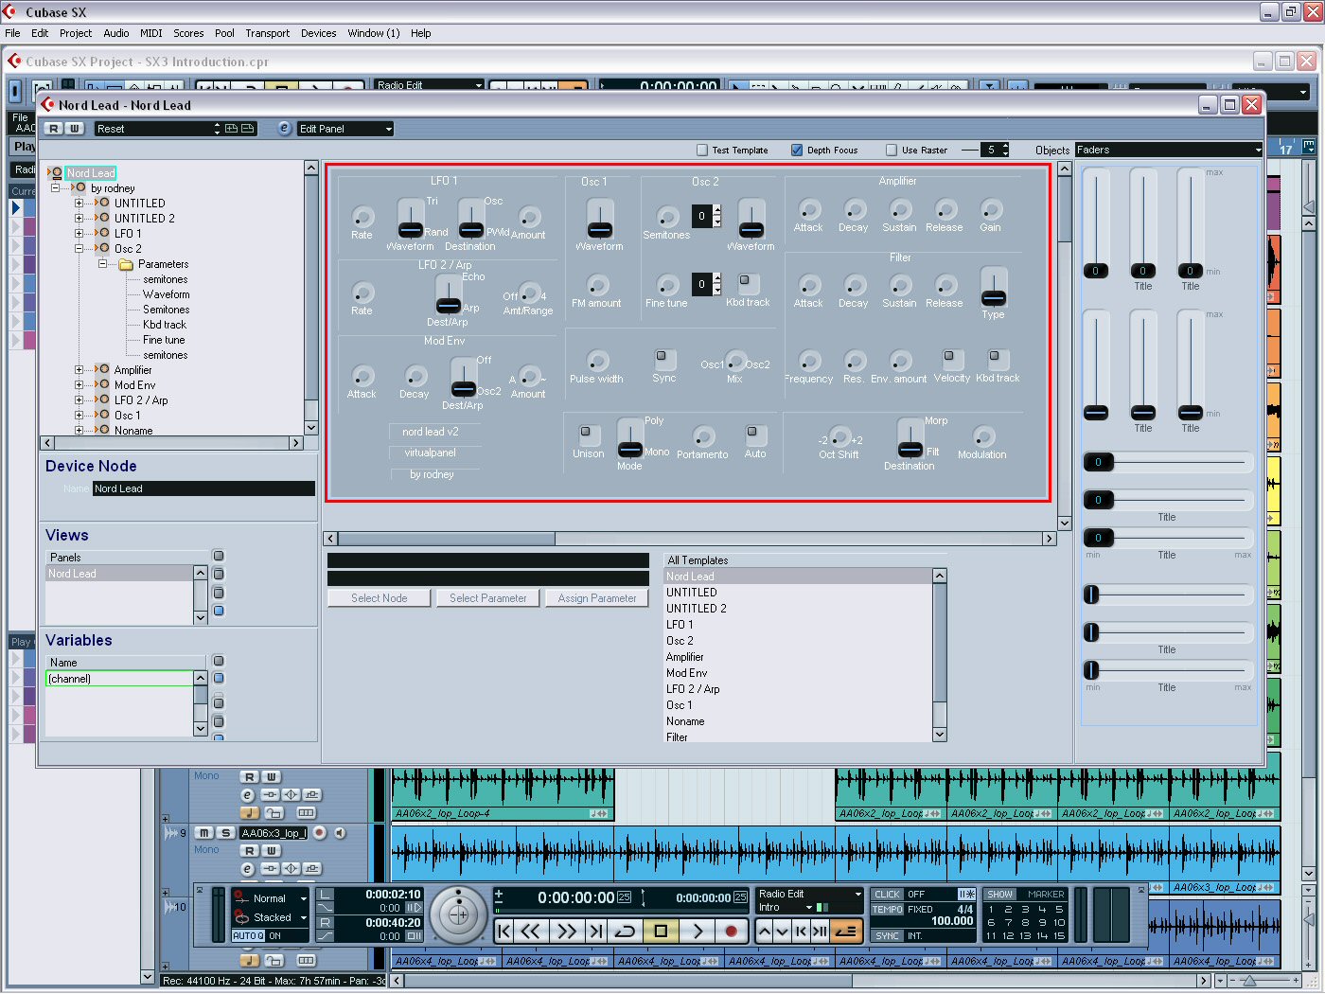The image size is (1325, 994).
Task: Toggle the Write automation W button in the Nord Lead window
Action: click(75, 128)
